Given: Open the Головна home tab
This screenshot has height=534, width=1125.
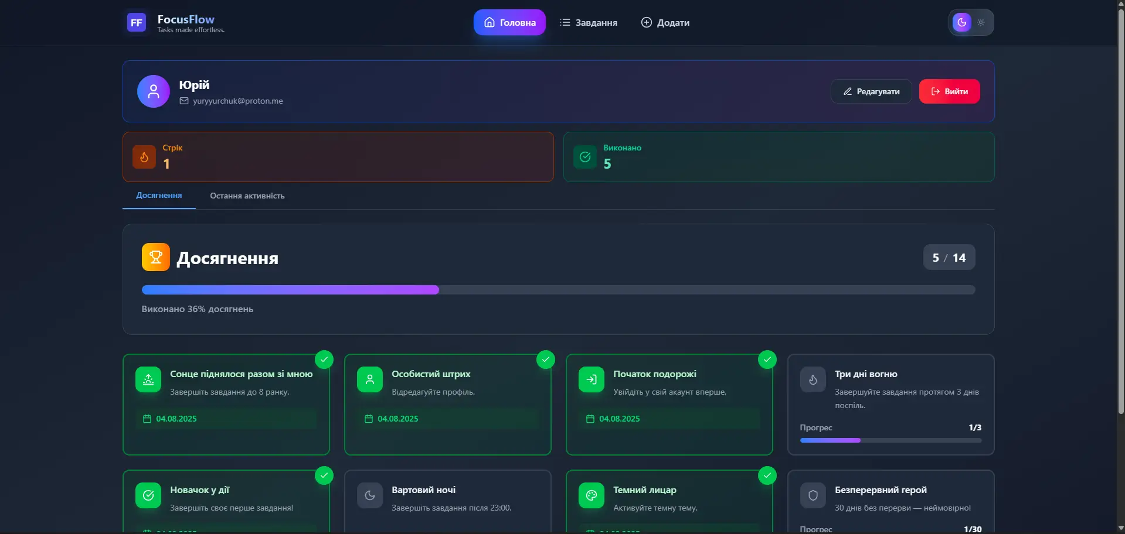Looking at the screenshot, I should point(509,22).
